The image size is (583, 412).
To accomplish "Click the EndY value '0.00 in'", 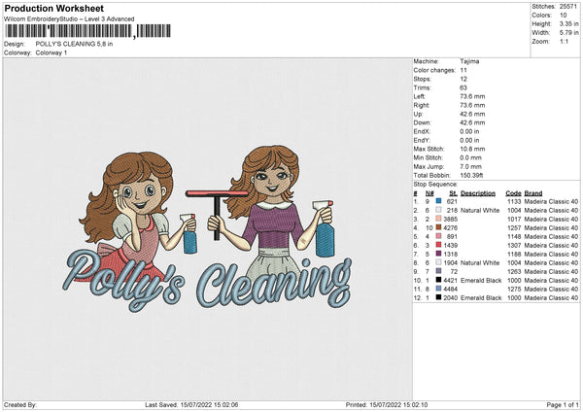I will pos(469,140).
